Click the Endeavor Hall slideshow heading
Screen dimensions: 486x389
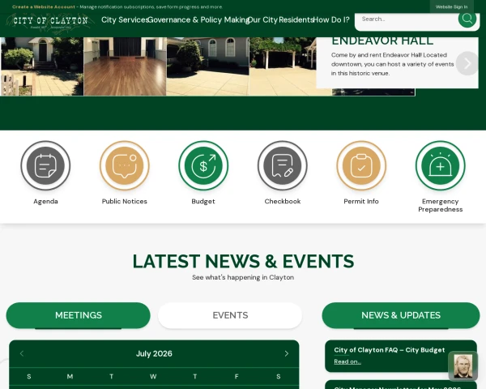[x=382, y=41]
